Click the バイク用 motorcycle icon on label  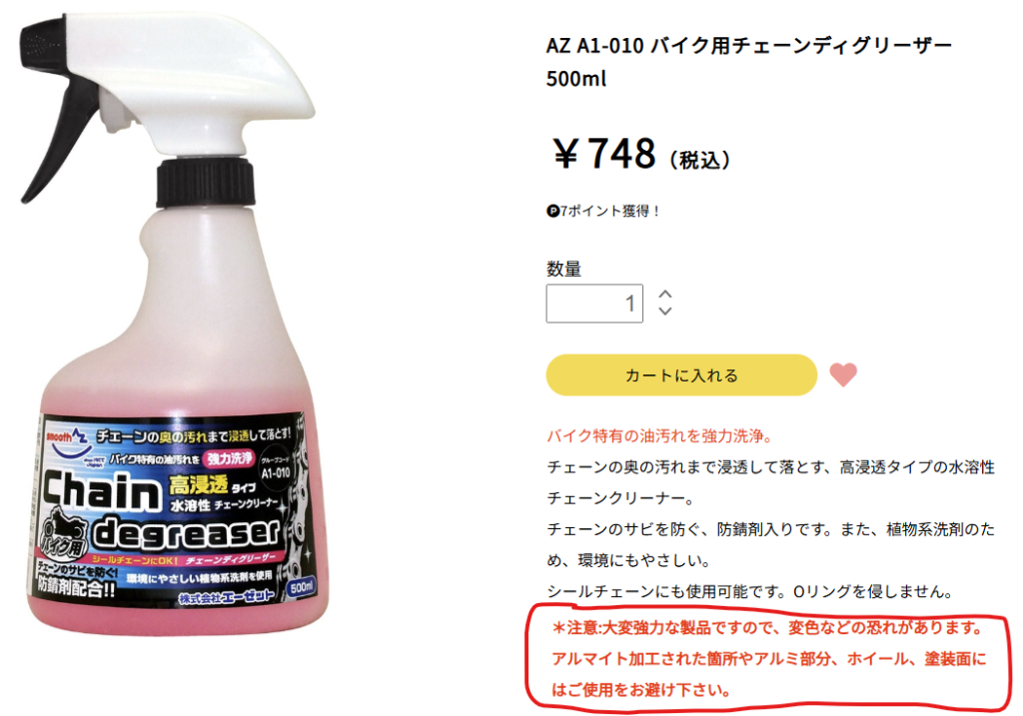coord(63,534)
